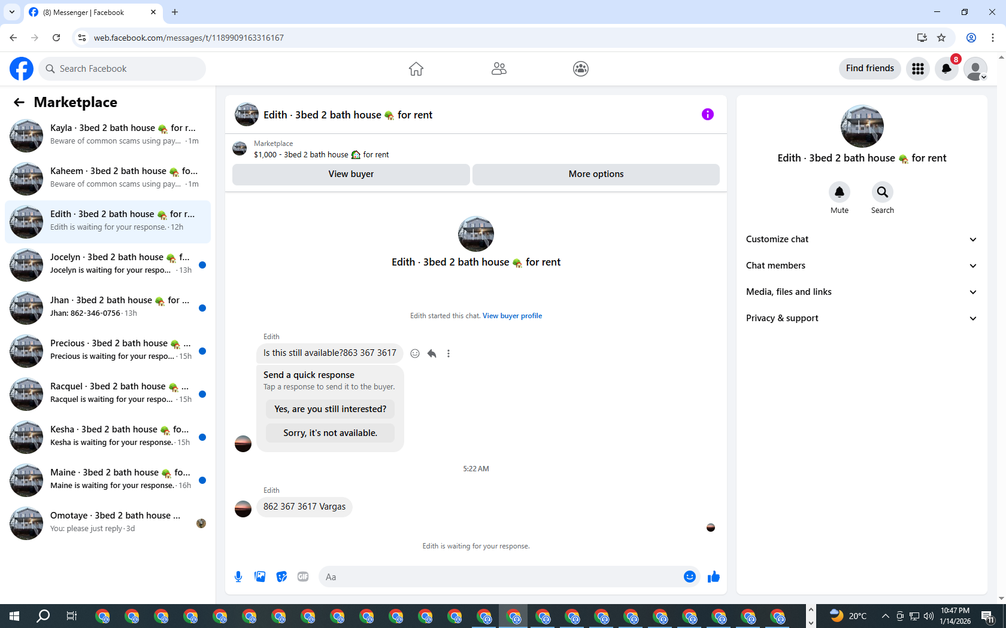The height and width of the screenshot is (628, 1006).
Task: Open the Facebook home logo
Action: tap(22, 69)
